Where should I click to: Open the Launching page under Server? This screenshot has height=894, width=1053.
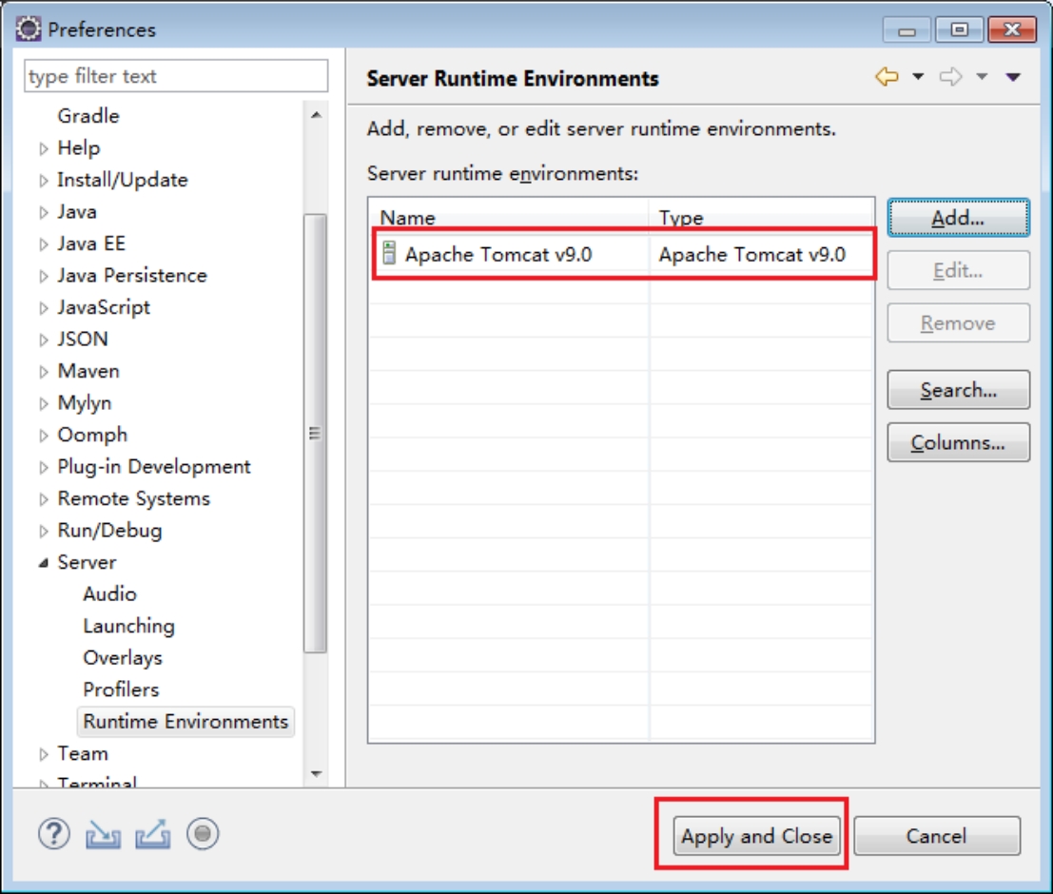click(129, 626)
